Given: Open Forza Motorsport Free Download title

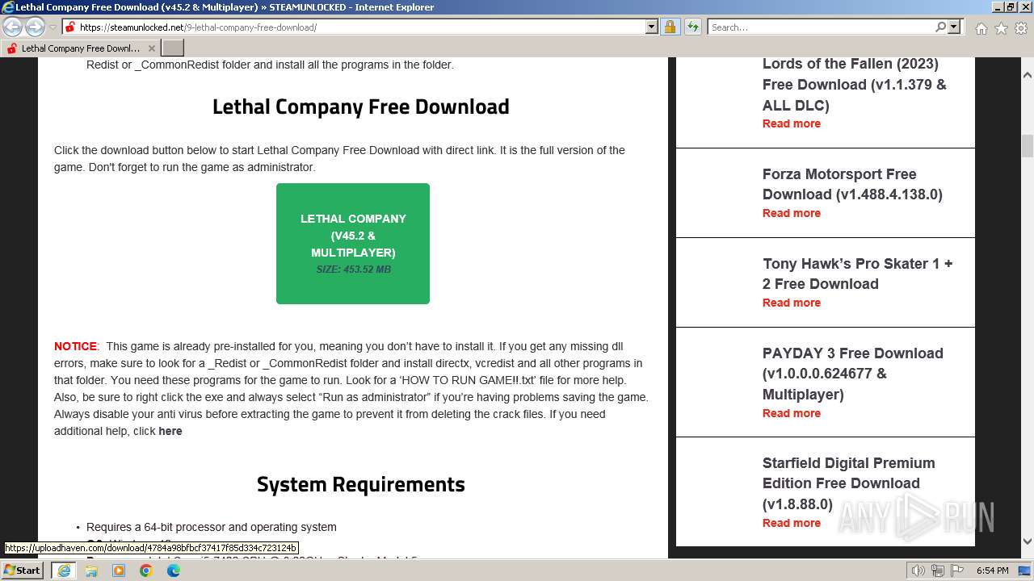Looking at the screenshot, I should (852, 184).
